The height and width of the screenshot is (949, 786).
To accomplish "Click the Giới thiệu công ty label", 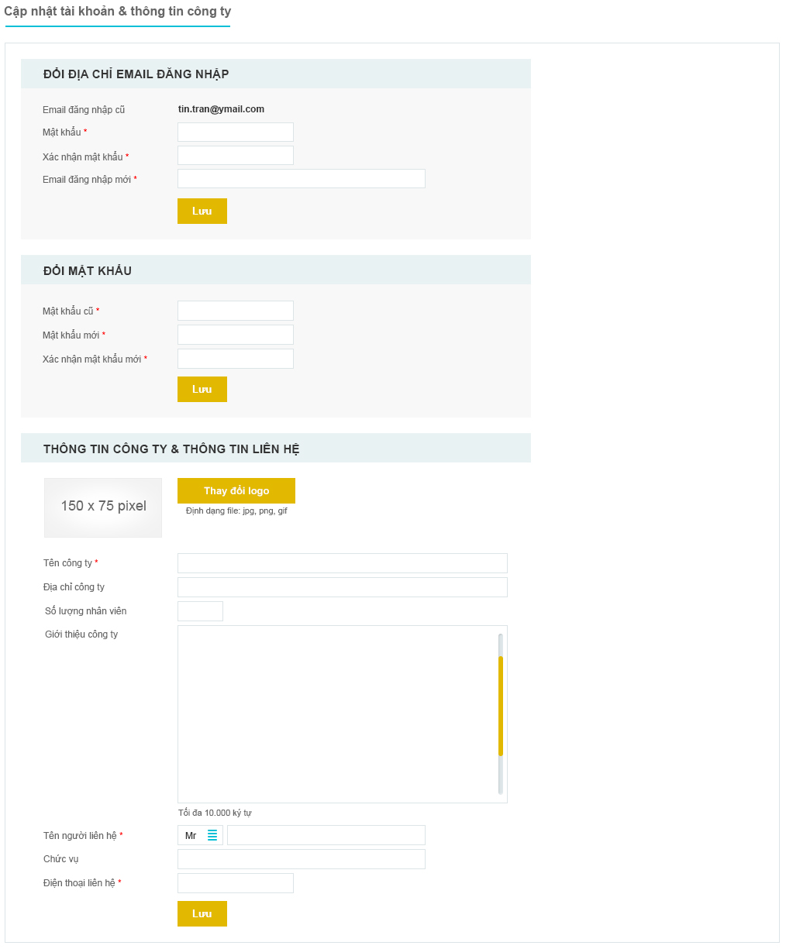I will coord(81,634).
